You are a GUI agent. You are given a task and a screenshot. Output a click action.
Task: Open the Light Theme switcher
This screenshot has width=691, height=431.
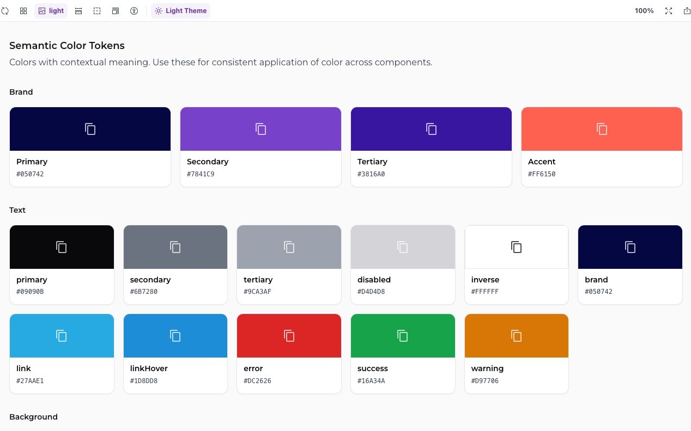181,11
